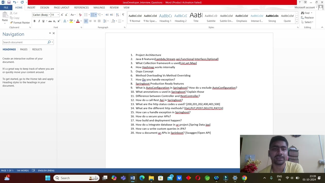Open Navigation pane options arrow
Screen dimensions: 325x183
(x=50, y=33)
